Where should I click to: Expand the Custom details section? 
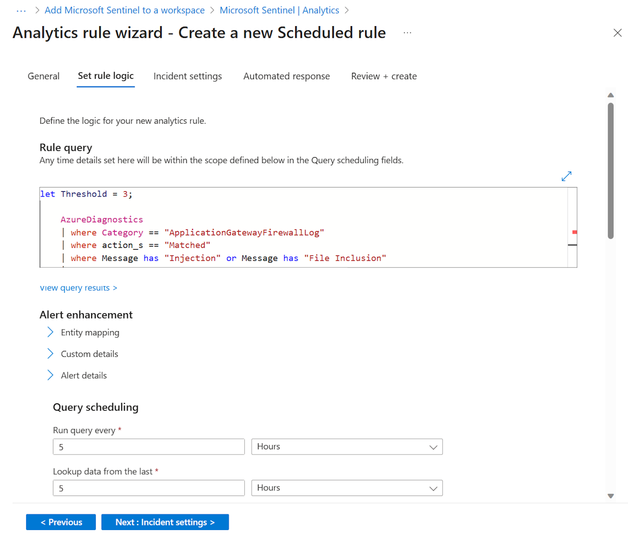(89, 354)
